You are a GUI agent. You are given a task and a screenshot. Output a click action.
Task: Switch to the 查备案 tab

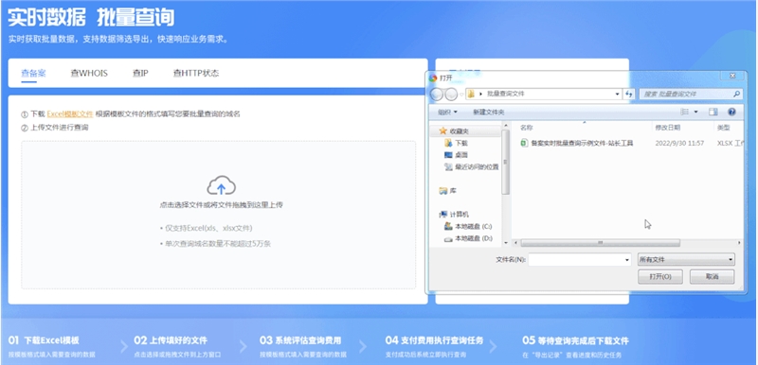pyautogui.click(x=33, y=74)
